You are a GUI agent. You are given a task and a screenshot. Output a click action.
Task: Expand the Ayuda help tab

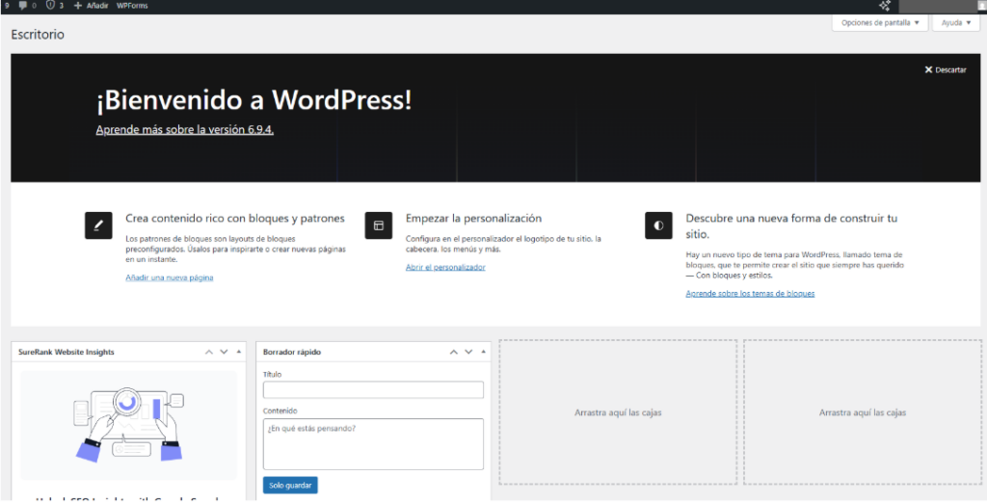955,22
